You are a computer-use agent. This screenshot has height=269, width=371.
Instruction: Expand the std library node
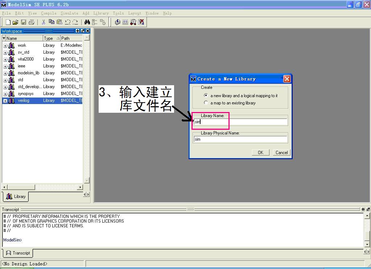coord(5,80)
